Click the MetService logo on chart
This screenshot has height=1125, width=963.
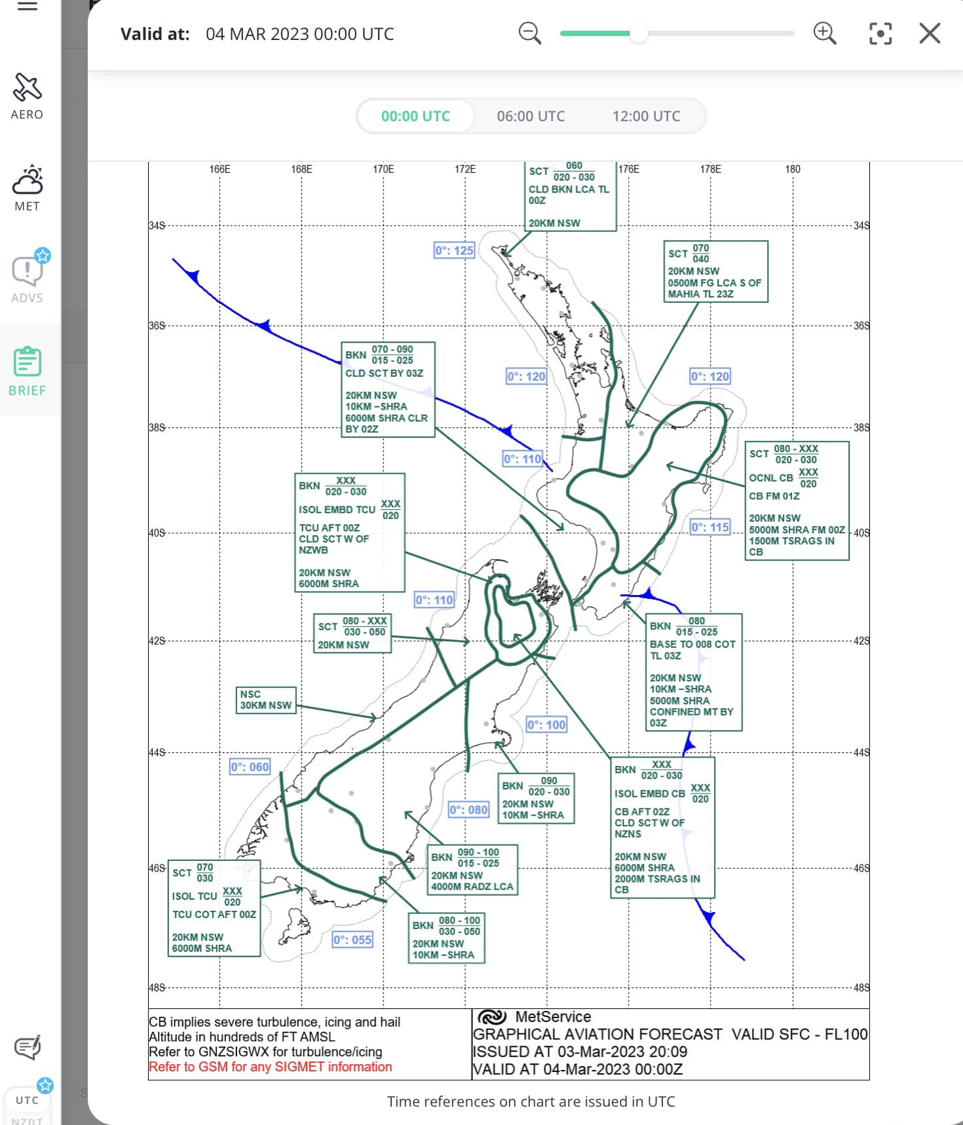pyautogui.click(x=492, y=1017)
